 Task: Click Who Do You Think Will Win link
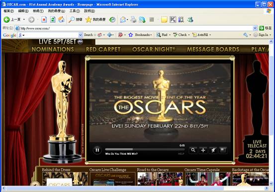pos(121,154)
